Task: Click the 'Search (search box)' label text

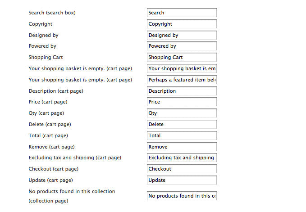Action: (52, 13)
